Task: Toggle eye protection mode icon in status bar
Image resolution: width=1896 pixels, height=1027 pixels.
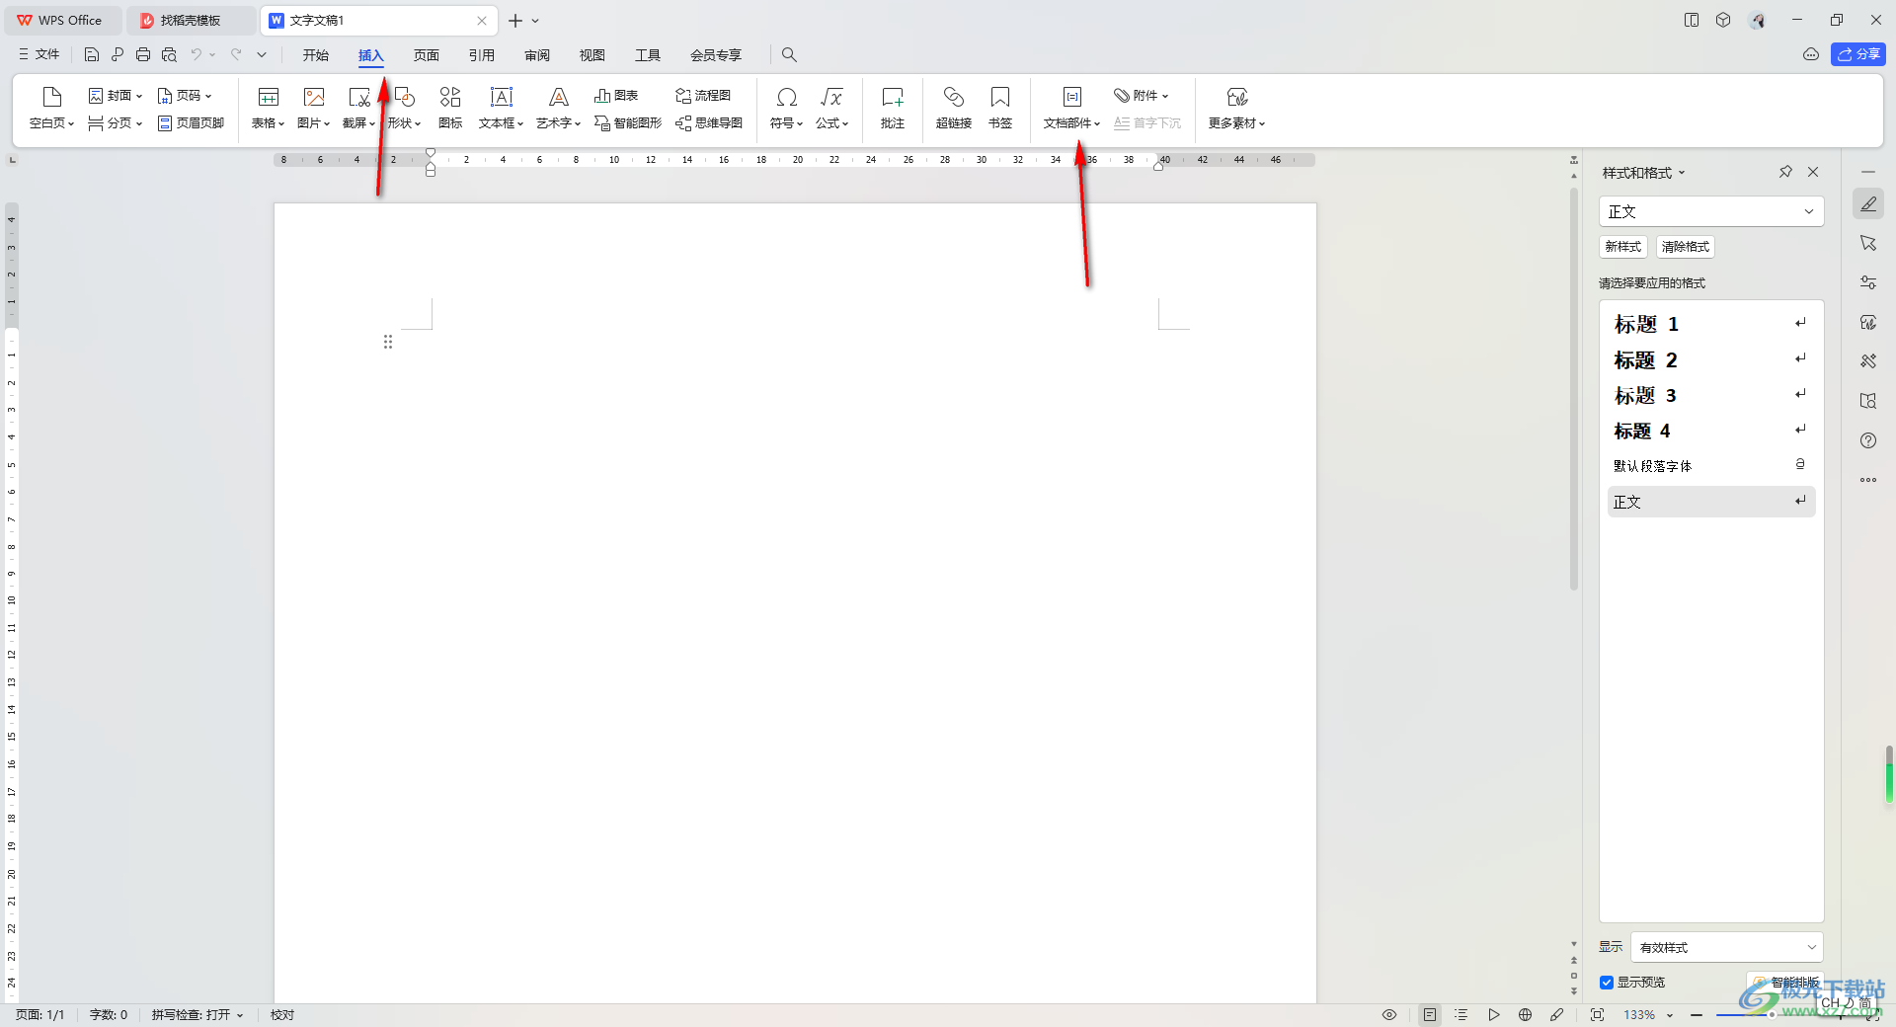Action: coord(1389,1015)
